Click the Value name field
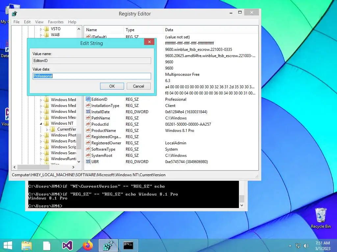The image size is (337, 252). pos(92,61)
